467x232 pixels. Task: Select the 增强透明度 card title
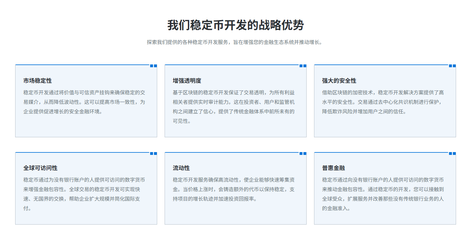pyautogui.click(x=187, y=81)
